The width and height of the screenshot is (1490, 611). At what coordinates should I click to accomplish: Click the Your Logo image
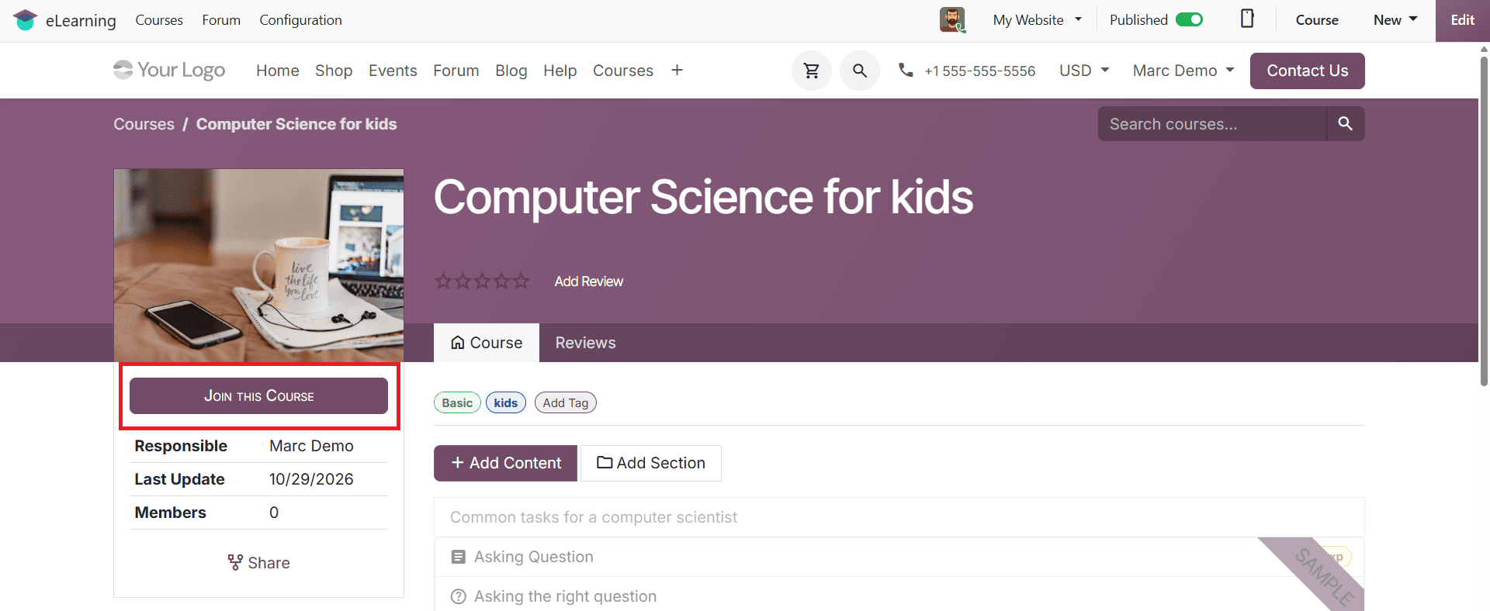169,71
